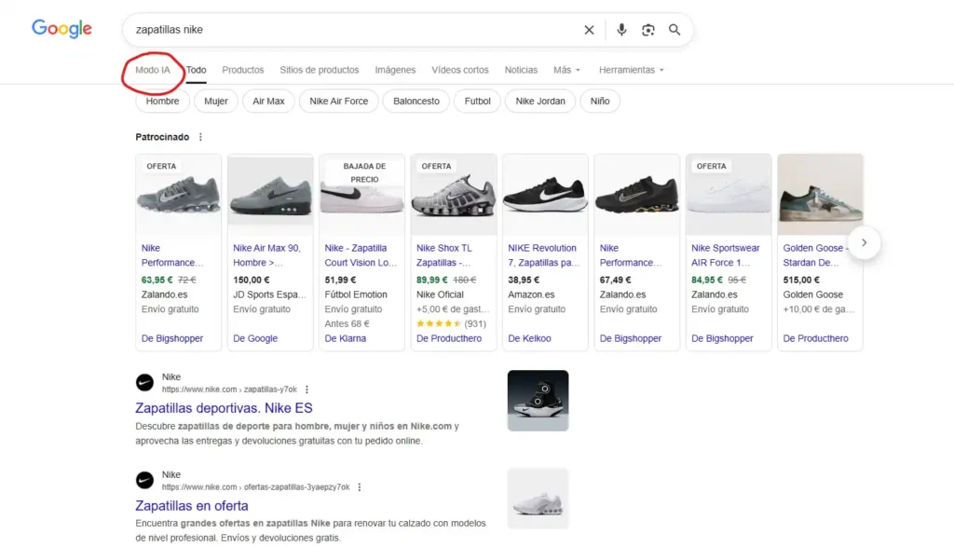Click inside the zapatillas nike search field

click(x=354, y=30)
